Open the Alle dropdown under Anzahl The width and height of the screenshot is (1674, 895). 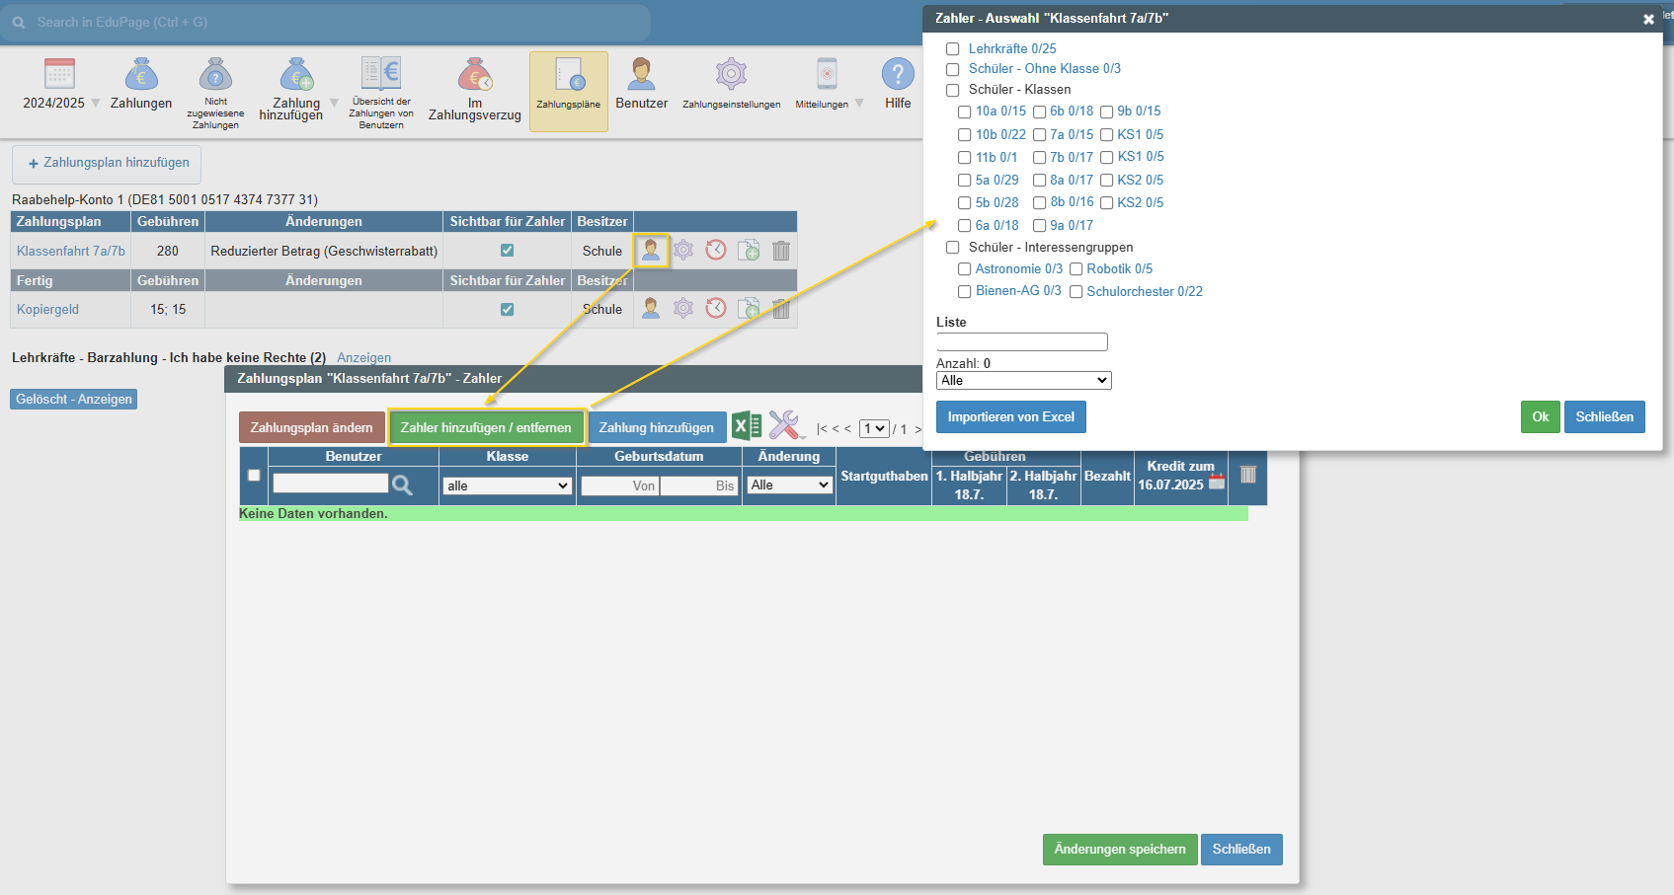coord(1023,381)
